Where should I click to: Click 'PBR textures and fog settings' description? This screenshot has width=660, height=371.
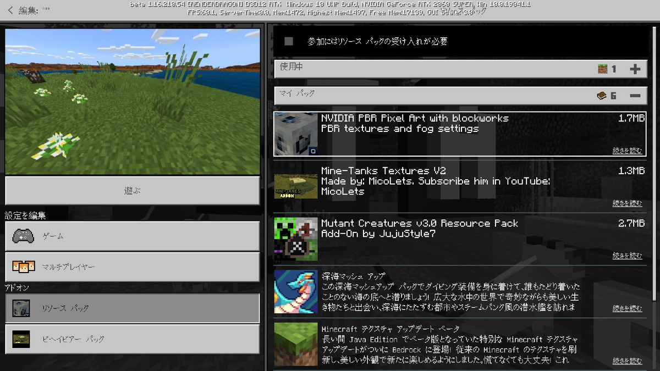(400, 129)
